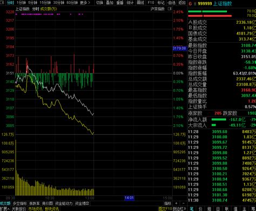Open the 市场资讯 tab
This screenshot has height=211, width=256.
[x=35, y=209]
